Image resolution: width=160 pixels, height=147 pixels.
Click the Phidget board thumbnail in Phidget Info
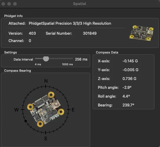(x=141, y=33)
